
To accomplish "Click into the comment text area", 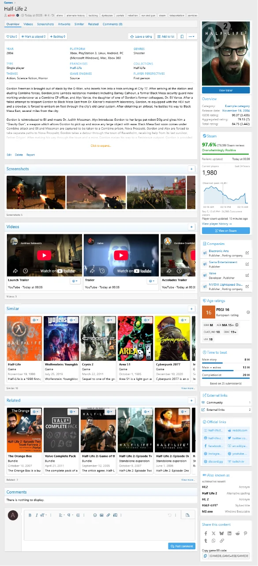I will 109,530.
